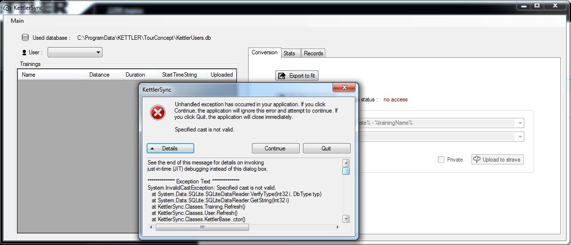The height and width of the screenshot is (245, 571).
Task: Minimize the KettlerSync main window
Action: click(524, 5)
